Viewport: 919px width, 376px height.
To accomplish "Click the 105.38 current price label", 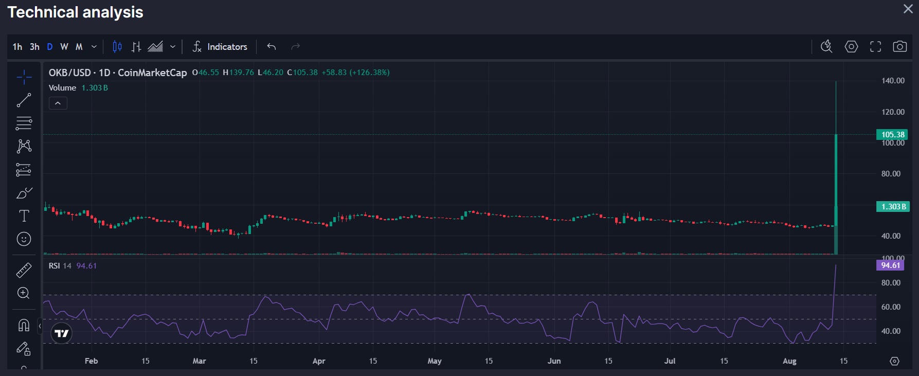I will tap(892, 135).
